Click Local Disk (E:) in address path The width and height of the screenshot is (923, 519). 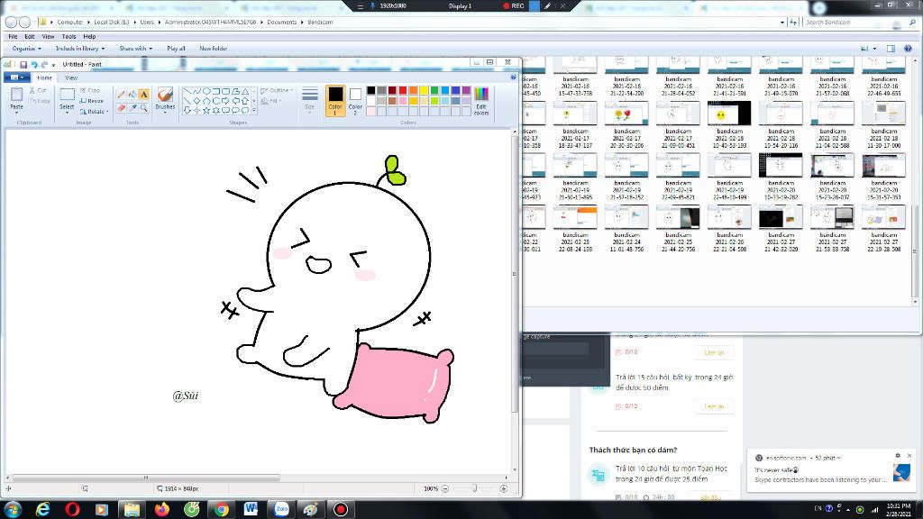111,22
